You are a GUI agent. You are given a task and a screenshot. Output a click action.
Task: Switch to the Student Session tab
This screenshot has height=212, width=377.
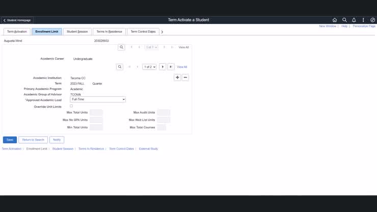coord(77,32)
